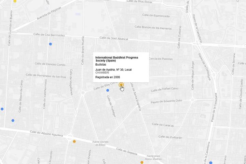Click the Calle de Ríos Rosas label
246x164 pixels.
point(139,2)
